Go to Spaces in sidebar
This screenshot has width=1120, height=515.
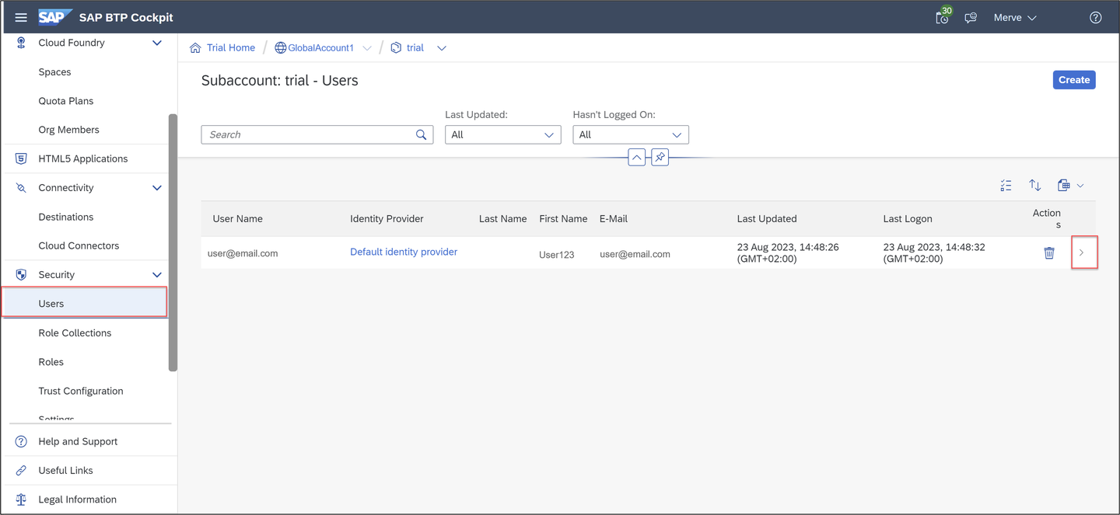click(54, 72)
